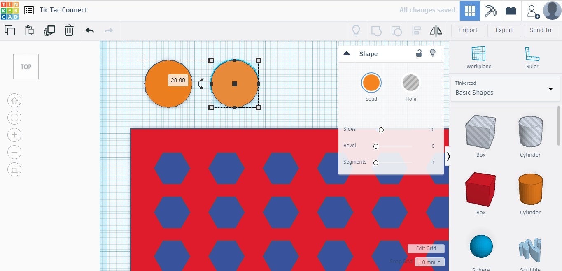This screenshot has height=271, width=562.
Task: Open the Minecraft export pickaxe icon
Action: pyautogui.click(x=490, y=10)
